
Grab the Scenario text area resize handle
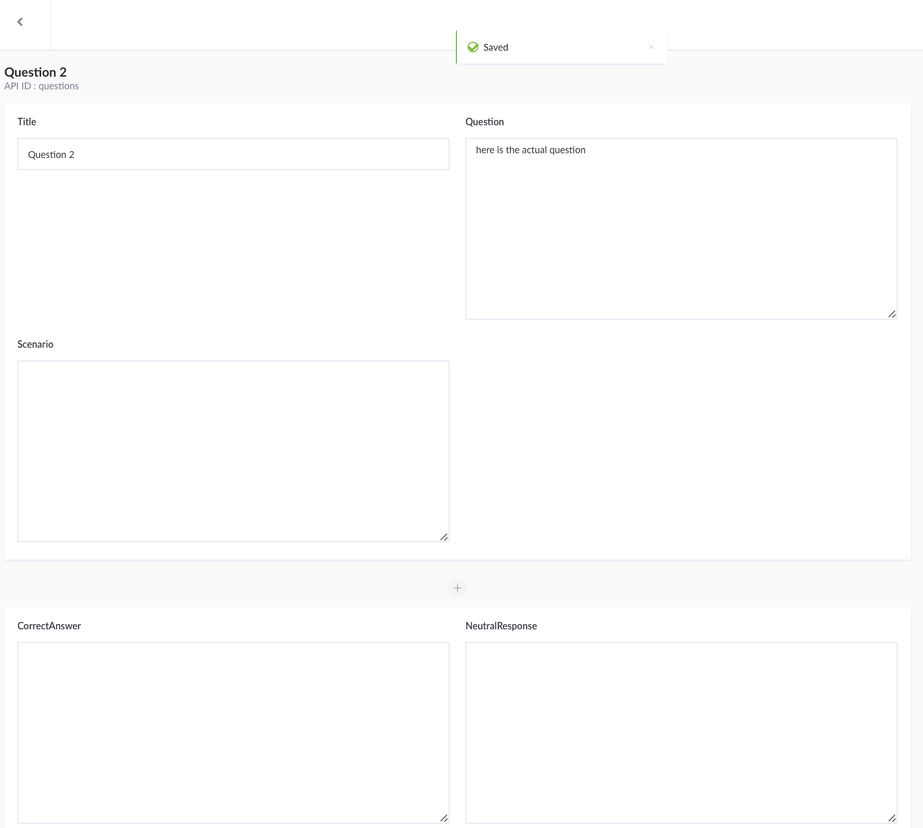coord(444,536)
